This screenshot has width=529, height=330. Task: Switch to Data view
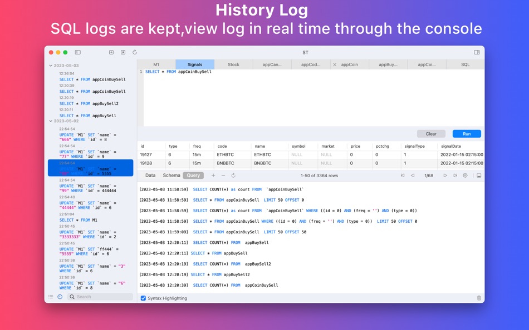(150, 176)
